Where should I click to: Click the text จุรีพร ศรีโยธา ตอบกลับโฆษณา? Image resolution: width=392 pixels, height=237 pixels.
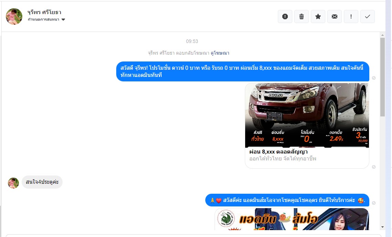pos(178,53)
